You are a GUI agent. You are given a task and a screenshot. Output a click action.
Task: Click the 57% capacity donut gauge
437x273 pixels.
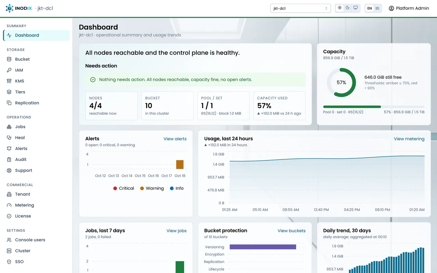(341, 83)
